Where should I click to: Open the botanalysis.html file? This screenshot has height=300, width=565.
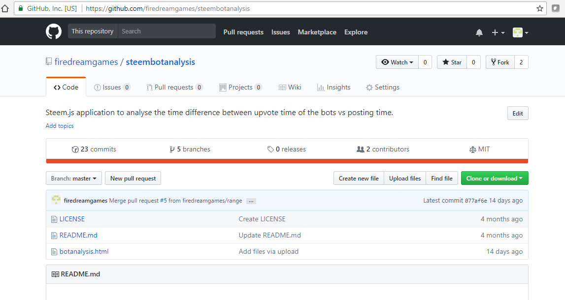point(84,251)
